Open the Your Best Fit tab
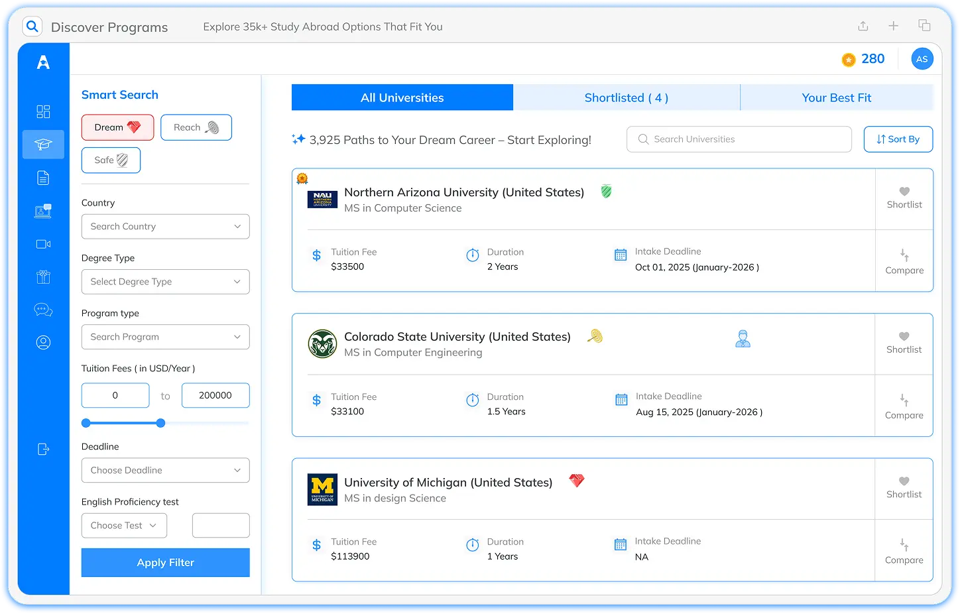The width and height of the screenshot is (960, 614). click(x=837, y=97)
